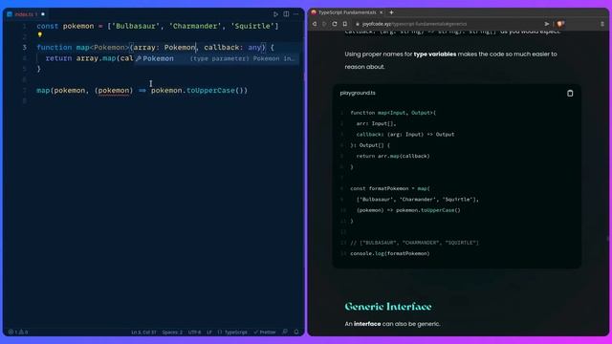Click the feedback icon in status bar
Screen dimensions: 612x344
coord(285,332)
